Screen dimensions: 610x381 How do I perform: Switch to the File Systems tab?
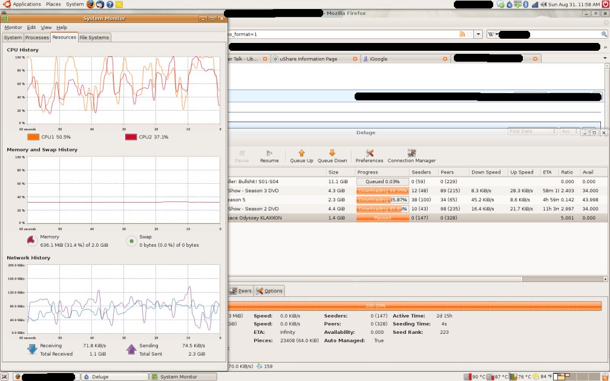pos(94,37)
